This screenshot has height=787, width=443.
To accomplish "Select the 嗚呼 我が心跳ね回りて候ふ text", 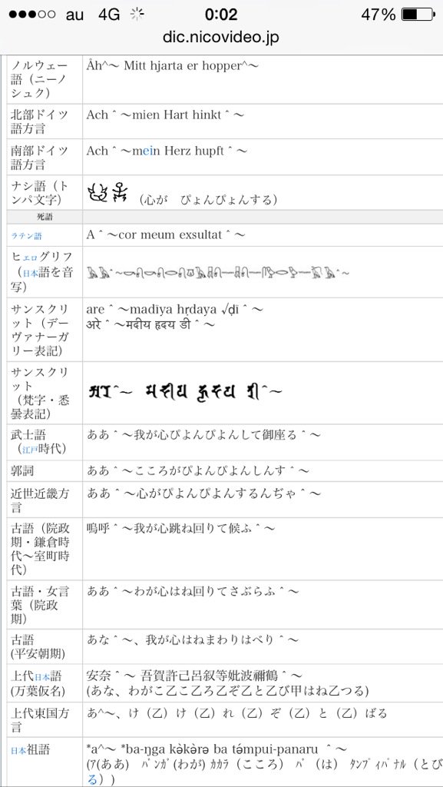I will 180,529.
